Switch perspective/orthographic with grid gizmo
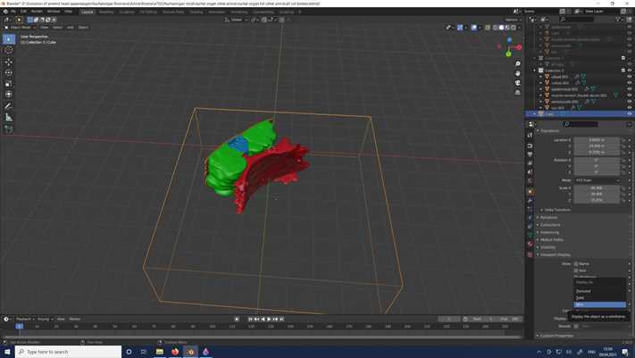Screen dimensions: 635x358 click(x=518, y=92)
